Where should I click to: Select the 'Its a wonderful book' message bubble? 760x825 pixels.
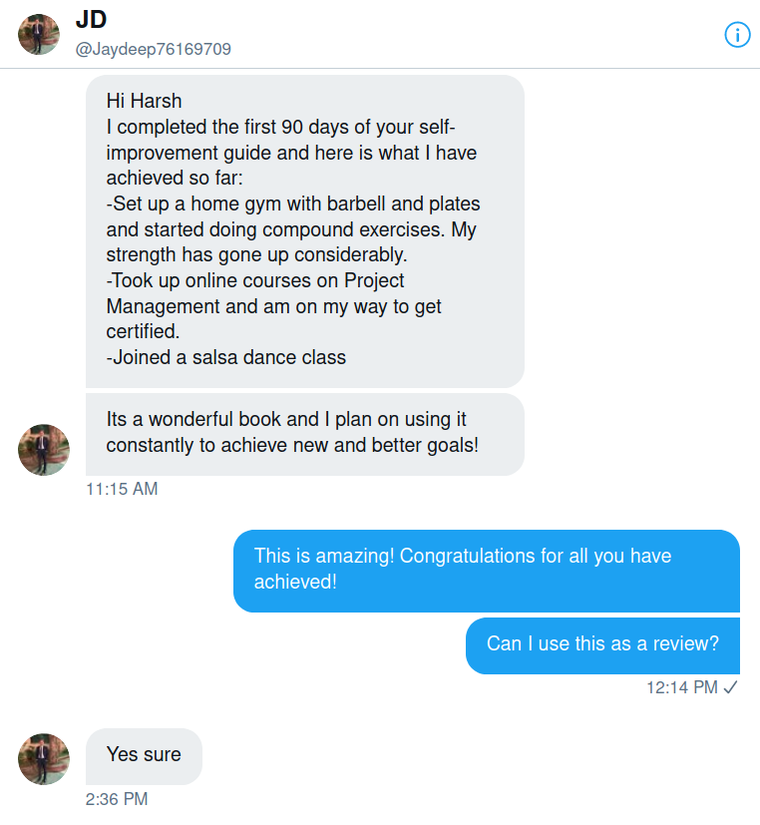[304, 433]
